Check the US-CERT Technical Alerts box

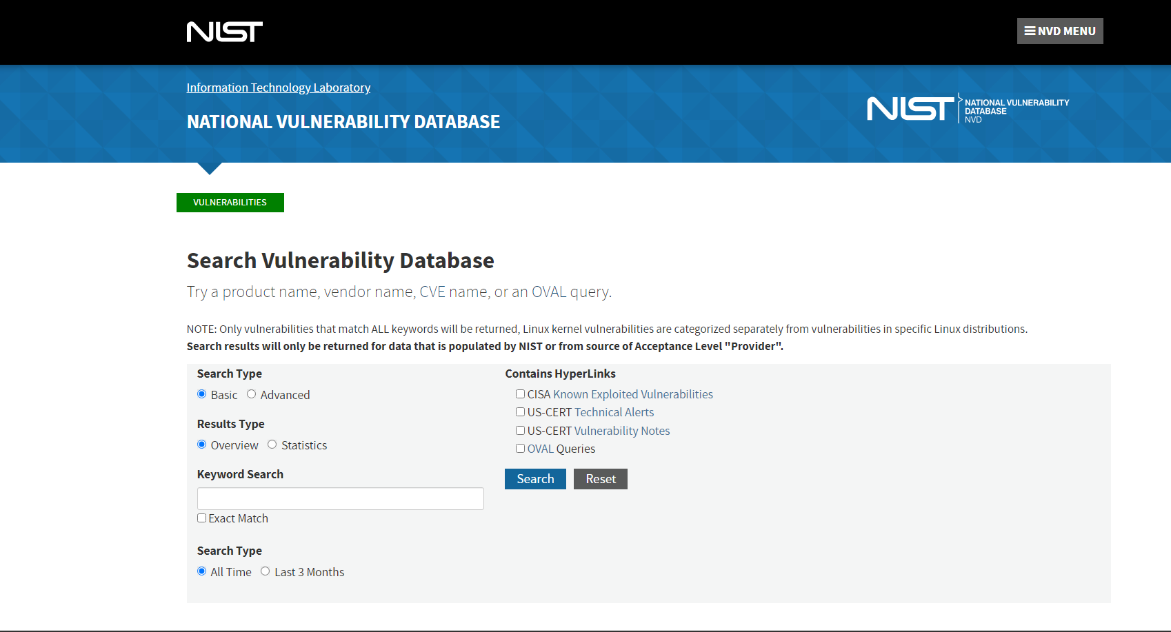point(521,412)
